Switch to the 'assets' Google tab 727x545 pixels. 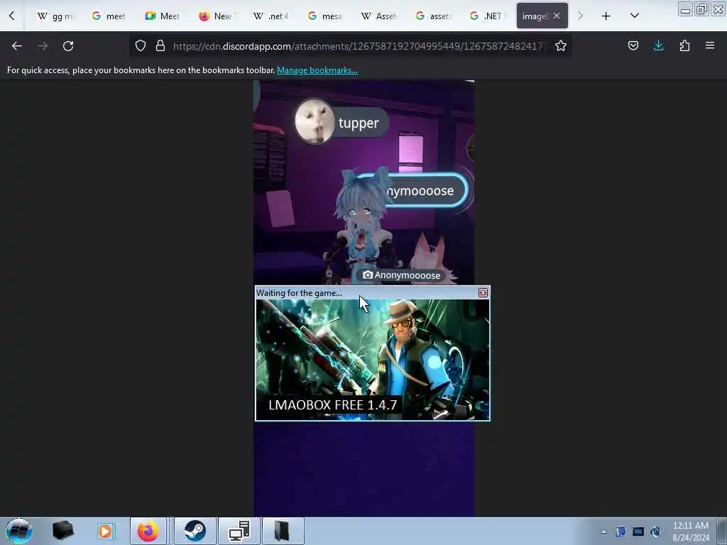pyautogui.click(x=434, y=16)
